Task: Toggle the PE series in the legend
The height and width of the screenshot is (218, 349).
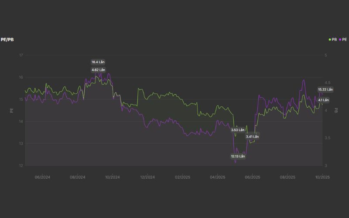Action: (x=343, y=39)
